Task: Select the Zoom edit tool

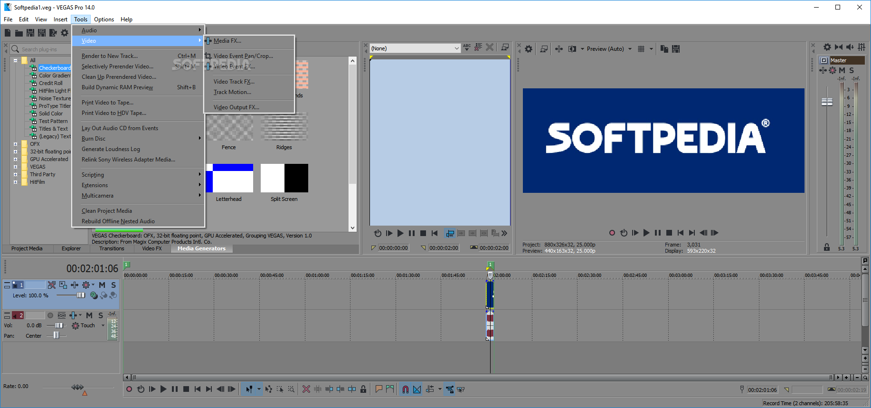Action: pos(292,389)
